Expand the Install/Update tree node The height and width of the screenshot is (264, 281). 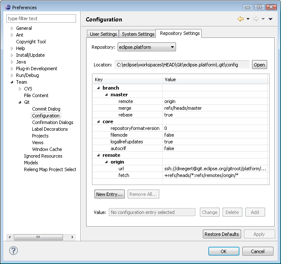(12, 55)
